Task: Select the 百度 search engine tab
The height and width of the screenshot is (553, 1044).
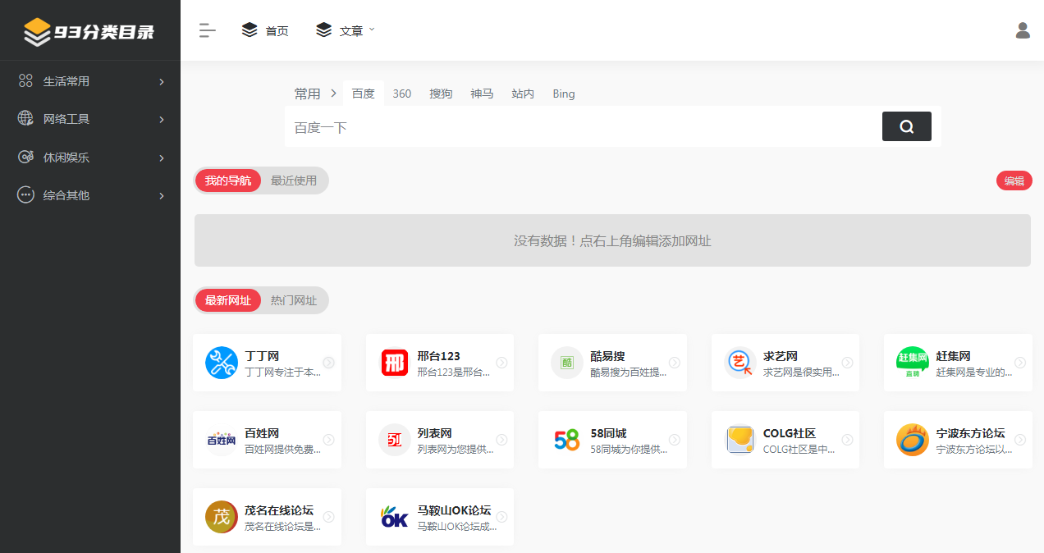Action: [364, 94]
